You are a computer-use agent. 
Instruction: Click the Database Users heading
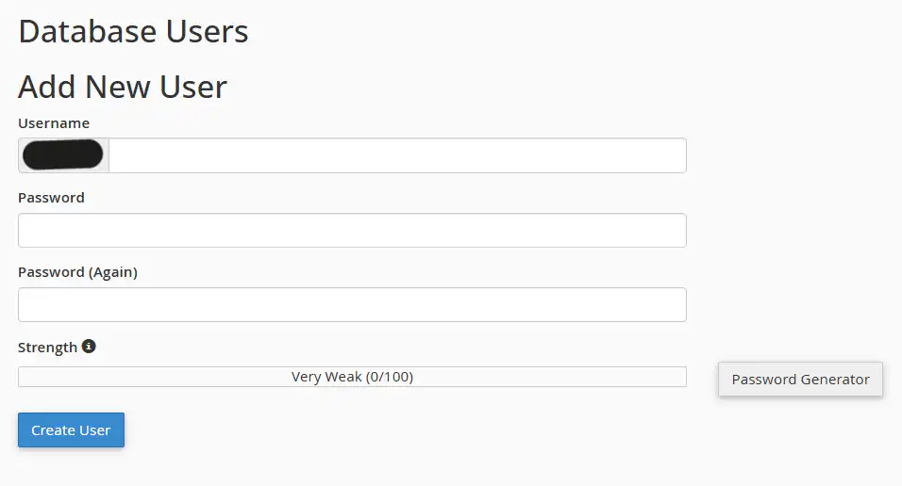[133, 31]
